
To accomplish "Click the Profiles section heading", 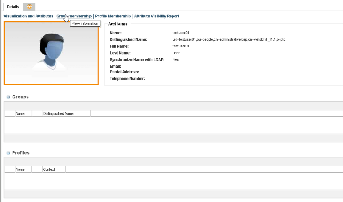I will (21, 153).
